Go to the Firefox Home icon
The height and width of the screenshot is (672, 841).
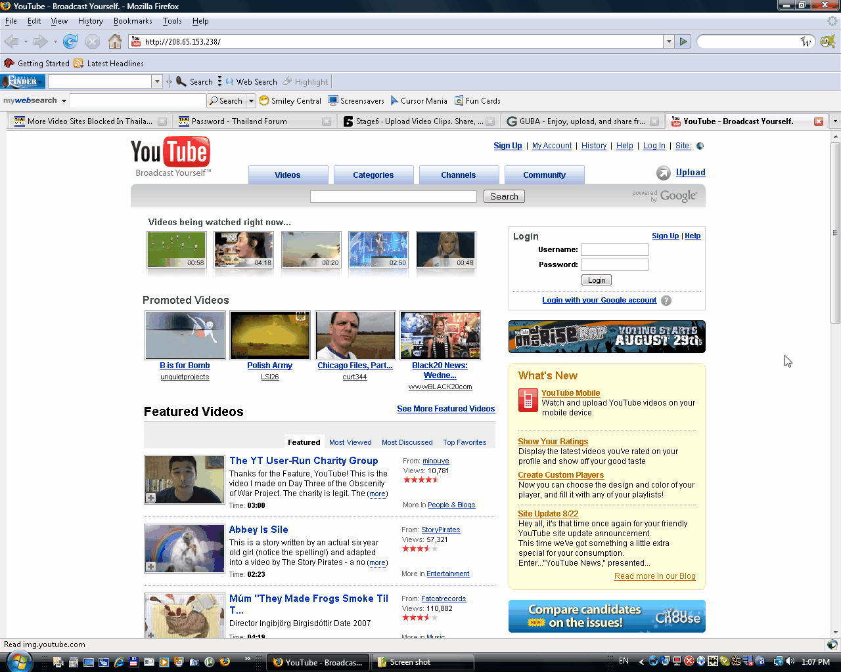tap(115, 41)
